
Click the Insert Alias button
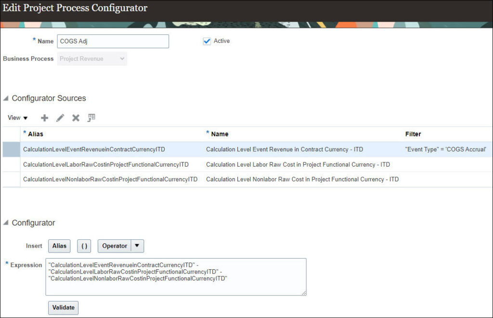59,246
